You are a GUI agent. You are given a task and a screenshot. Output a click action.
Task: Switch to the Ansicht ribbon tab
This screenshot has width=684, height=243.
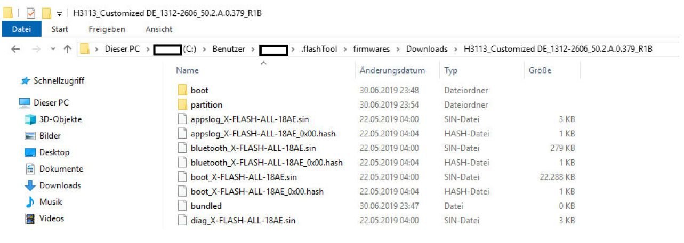(159, 29)
